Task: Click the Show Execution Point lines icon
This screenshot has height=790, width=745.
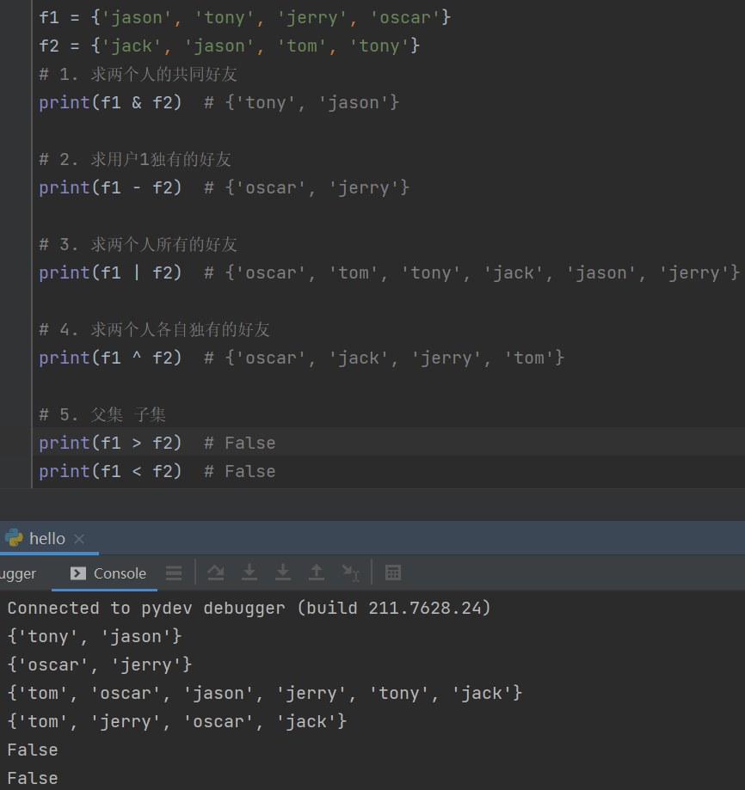Action: click(174, 573)
